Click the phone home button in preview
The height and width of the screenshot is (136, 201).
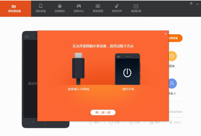[x=45, y=122]
